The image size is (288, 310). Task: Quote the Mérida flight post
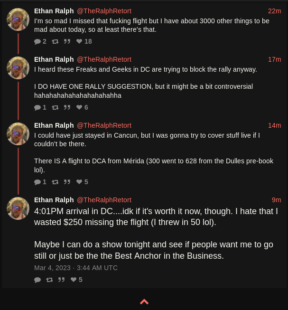pyautogui.click(x=67, y=182)
